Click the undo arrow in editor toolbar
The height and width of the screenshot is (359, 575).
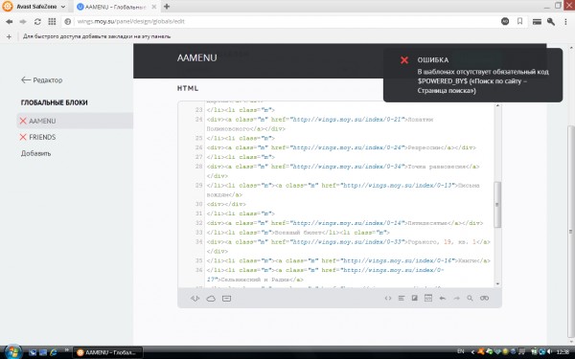tap(442, 298)
